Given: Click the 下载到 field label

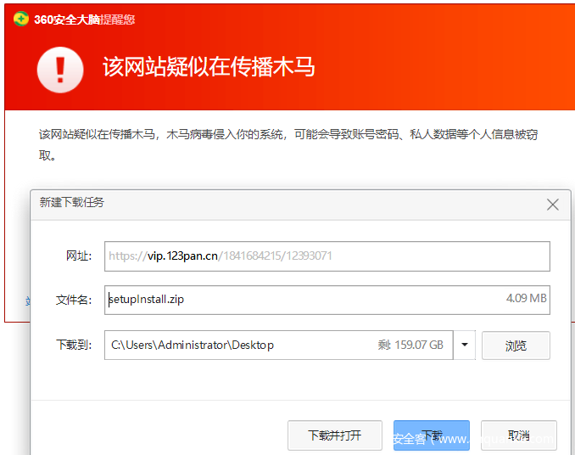Looking at the screenshot, I should pyautogui.click(x=74, y=345).
